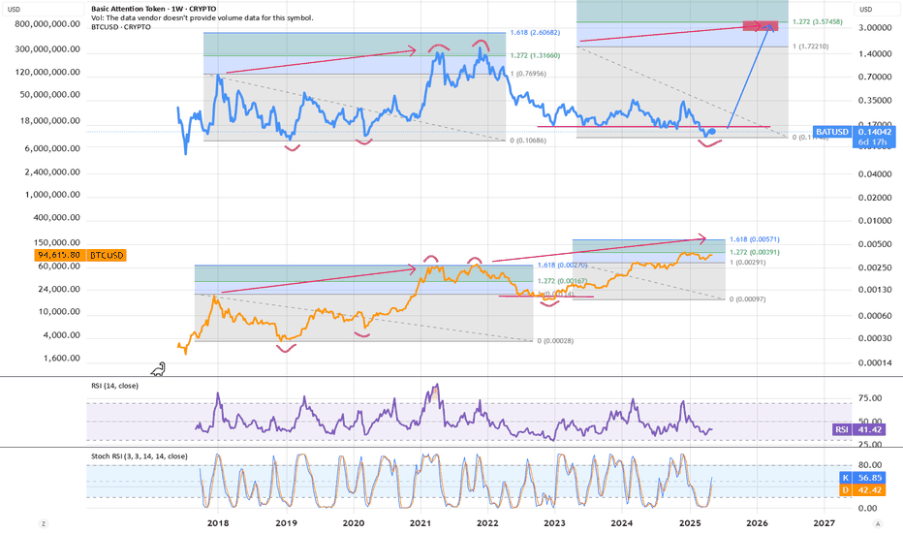Click the 1.272 (3.57458) Fibonacci target label
Screen dimensions: 903x533
coord(818,22)
